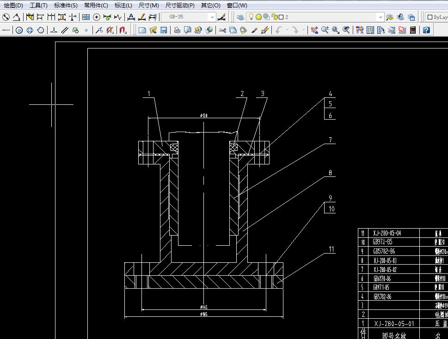Screen dimensions: 448x339
Task: Open the help question mark icon
Action: (426, 30)
